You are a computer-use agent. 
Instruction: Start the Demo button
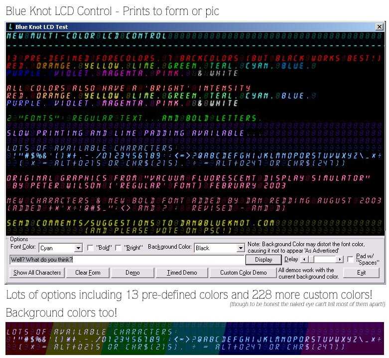click(132, 273)
